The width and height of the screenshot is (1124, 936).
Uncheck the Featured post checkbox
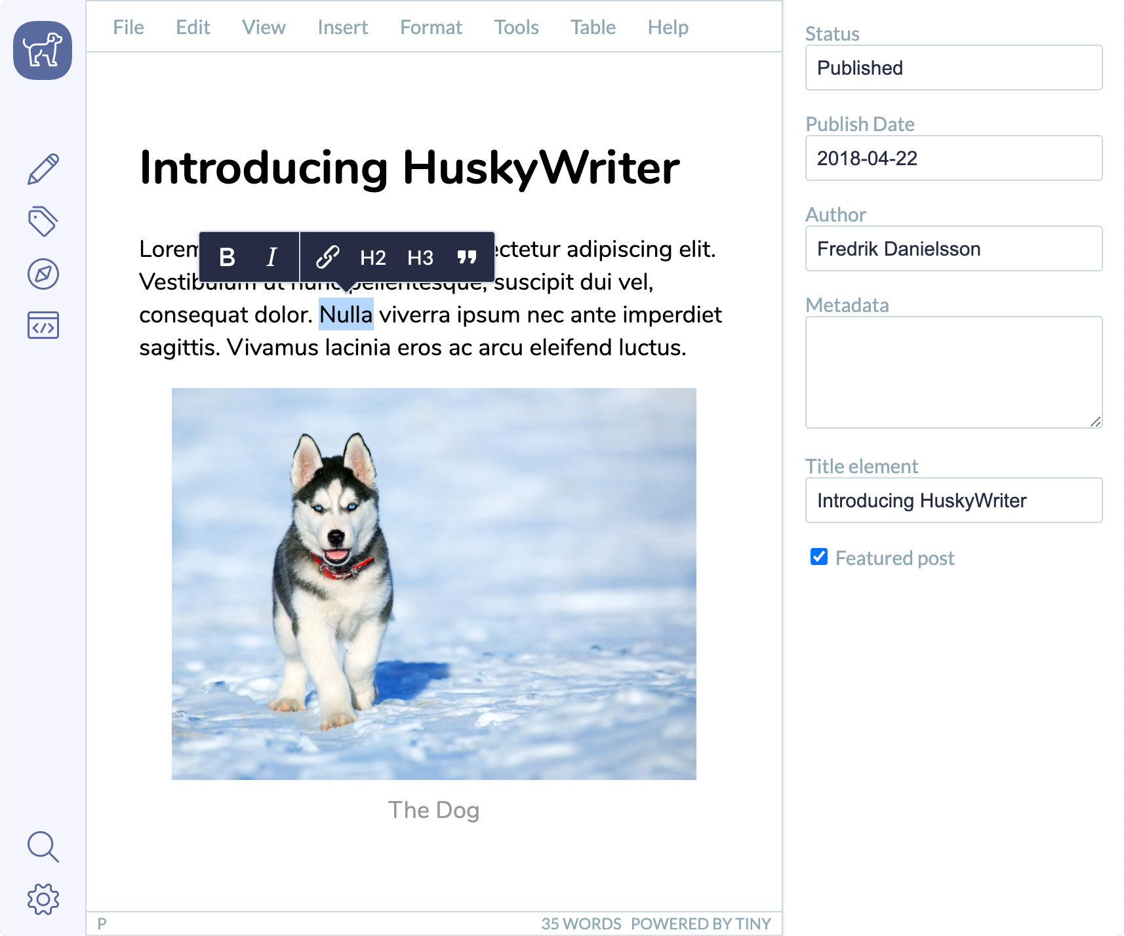tap(819, 556)
